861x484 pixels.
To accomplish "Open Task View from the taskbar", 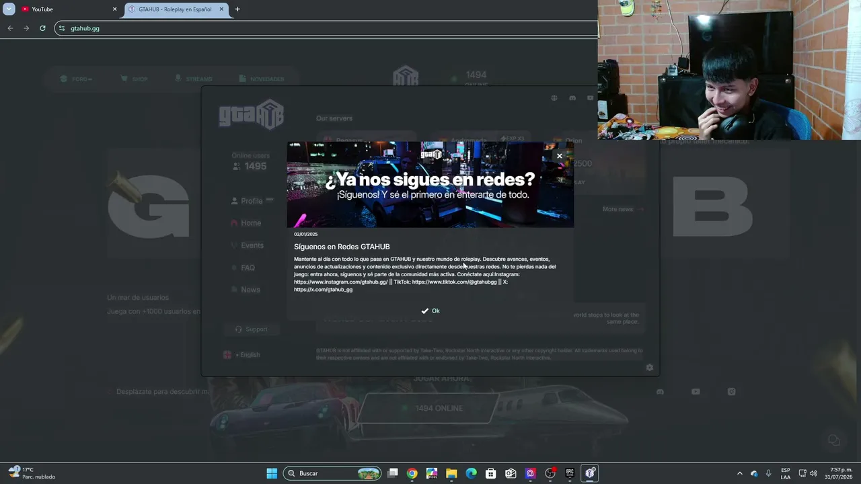I will coord(393,473).
